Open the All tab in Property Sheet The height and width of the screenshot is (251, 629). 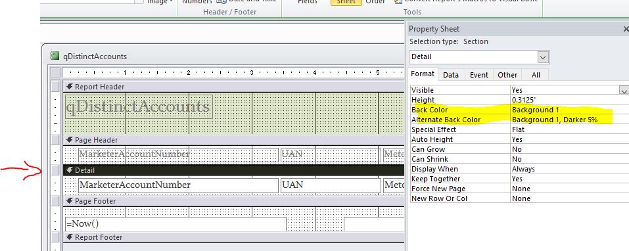(536, 75)
